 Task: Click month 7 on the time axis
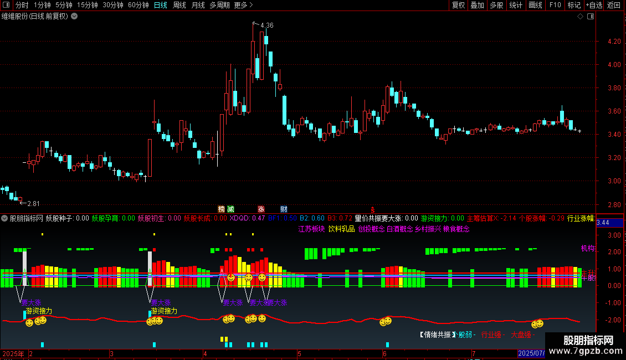(x=474, y=353)
